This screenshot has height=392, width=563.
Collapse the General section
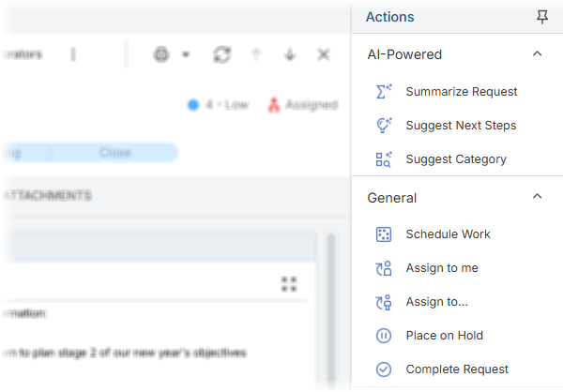click(537, 197)
